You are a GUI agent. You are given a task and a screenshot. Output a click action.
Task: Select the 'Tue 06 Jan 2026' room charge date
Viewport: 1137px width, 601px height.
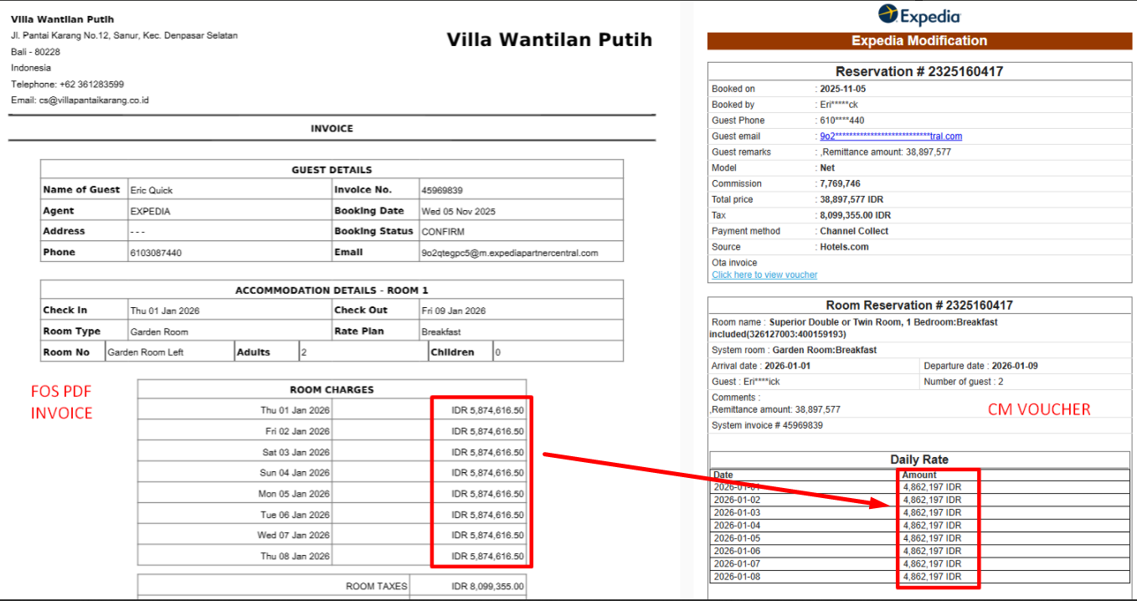[296, 515]
